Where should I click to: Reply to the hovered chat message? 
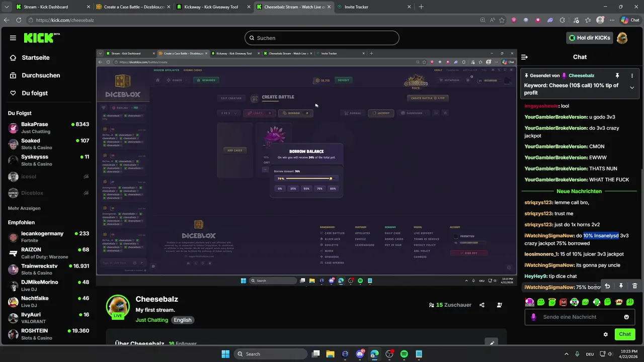click(x=607, y=286)
